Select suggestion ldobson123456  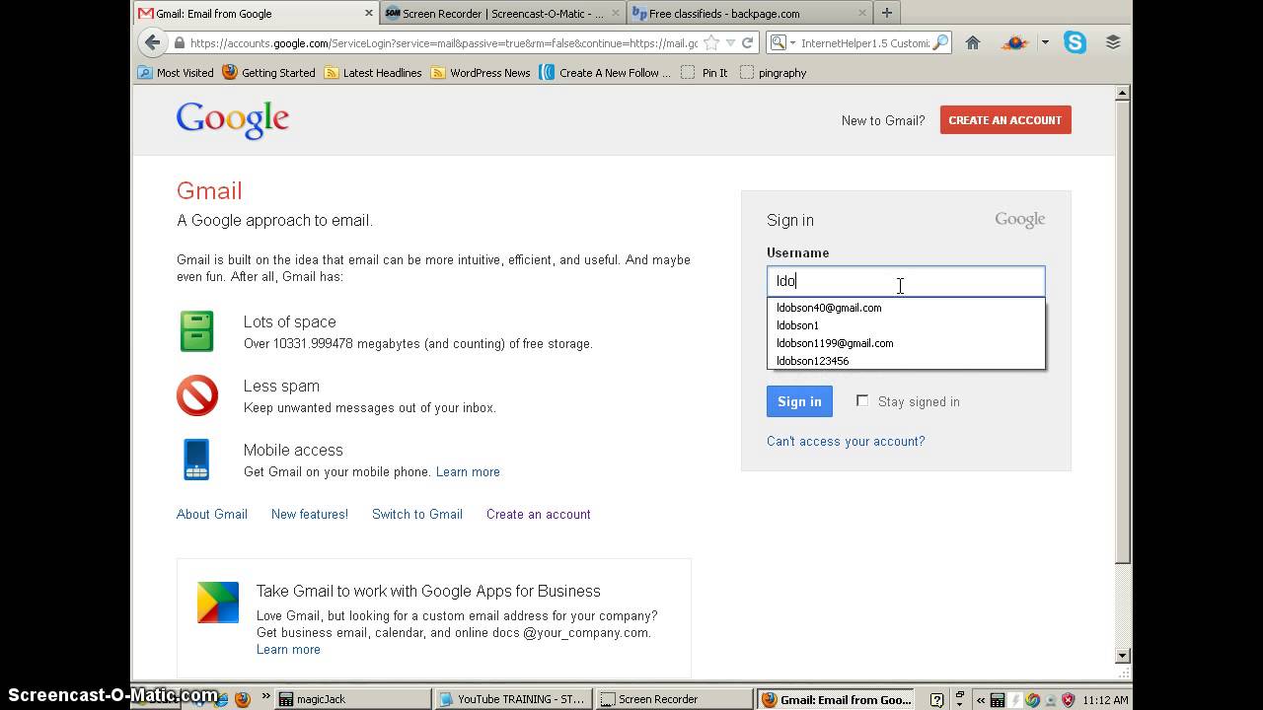tap(906, 361)
